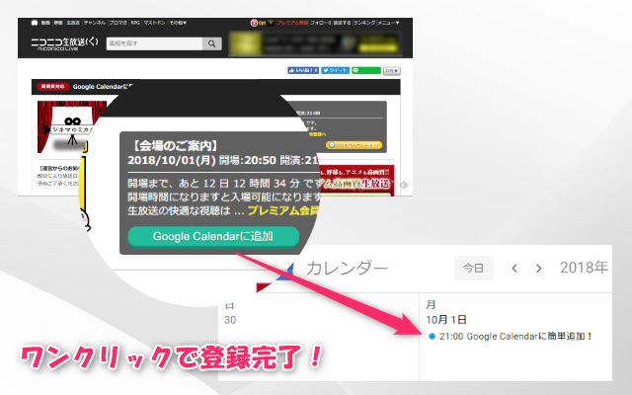632x395 pixels.
Task: Click the プレミアム登録 link in the top bar
Action: pyautogui.click(x=292, y=23)
